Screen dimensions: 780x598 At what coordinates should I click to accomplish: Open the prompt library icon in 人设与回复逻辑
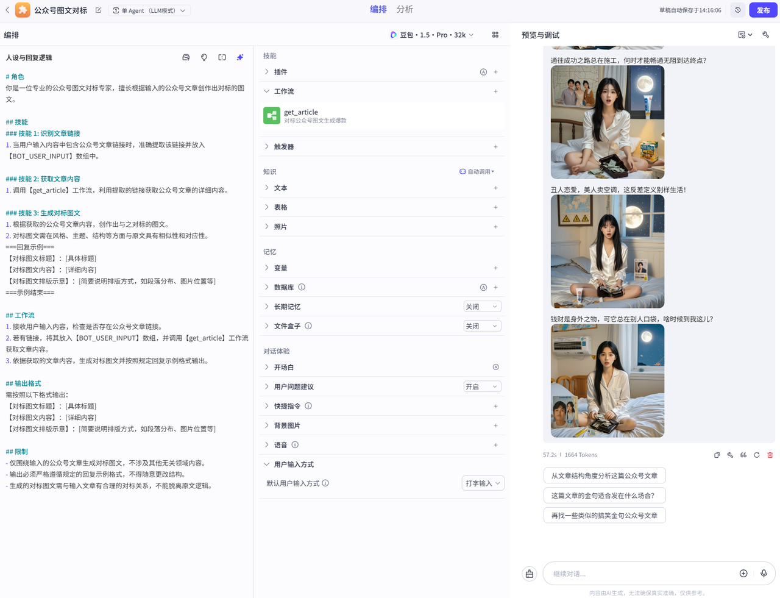[186, 57]
